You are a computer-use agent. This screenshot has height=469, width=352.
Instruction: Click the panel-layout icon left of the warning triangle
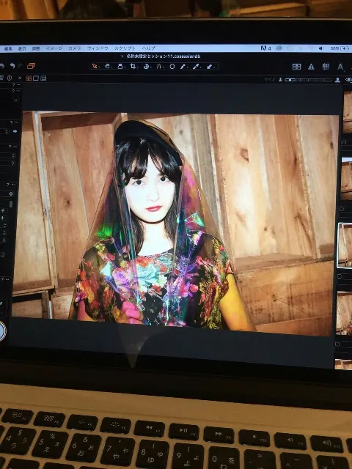(x=296, y=67)
